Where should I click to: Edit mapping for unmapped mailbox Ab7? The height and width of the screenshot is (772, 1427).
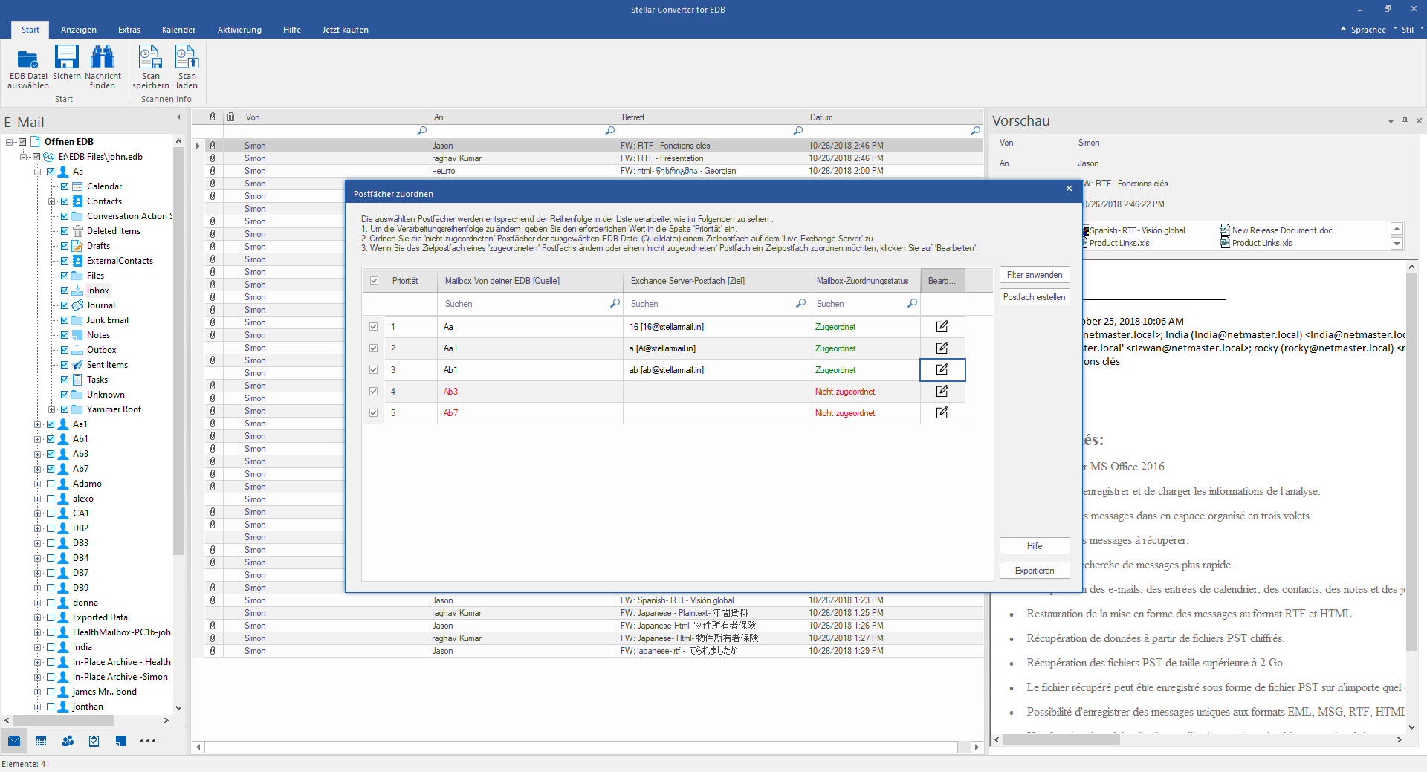(x=942, y=413)
